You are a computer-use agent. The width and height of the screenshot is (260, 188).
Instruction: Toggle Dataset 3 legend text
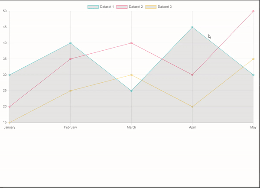pos(165,7)
